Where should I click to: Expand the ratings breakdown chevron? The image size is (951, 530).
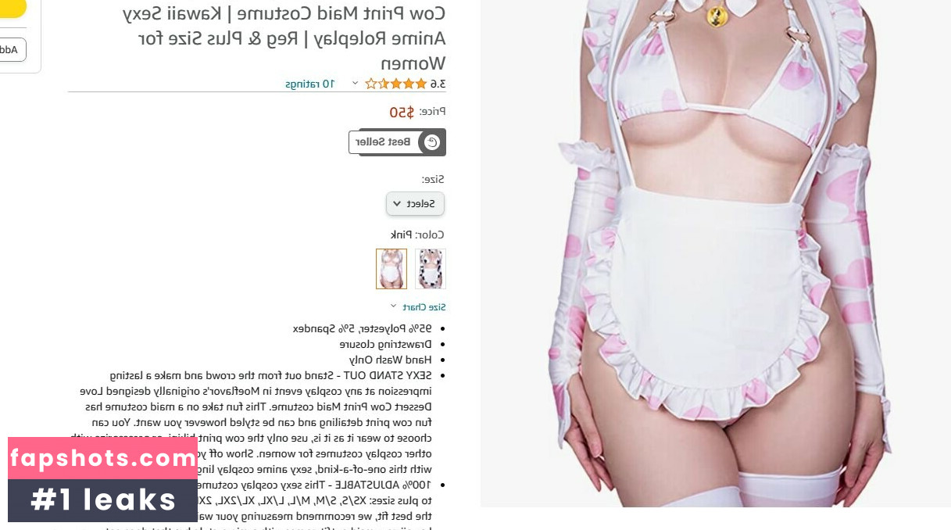(355, 84)
